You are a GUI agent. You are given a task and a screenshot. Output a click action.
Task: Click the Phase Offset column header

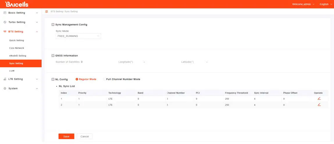290,93
